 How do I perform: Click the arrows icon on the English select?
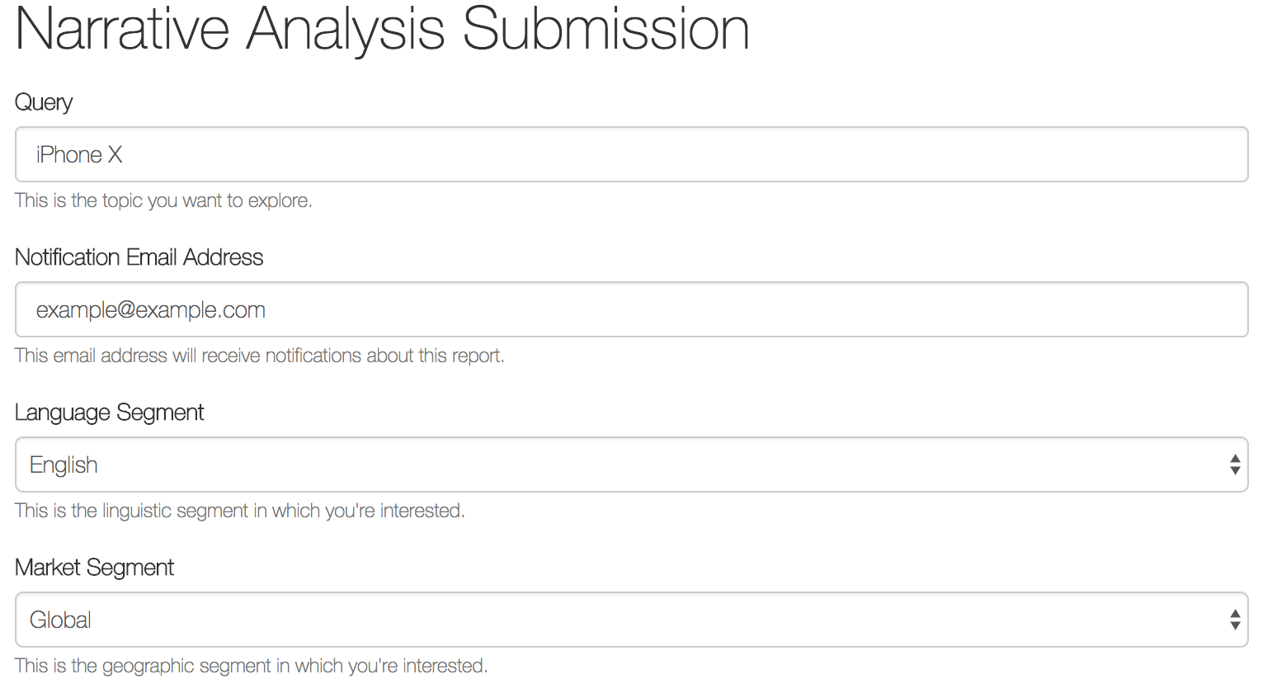(x=1234, y=464)
